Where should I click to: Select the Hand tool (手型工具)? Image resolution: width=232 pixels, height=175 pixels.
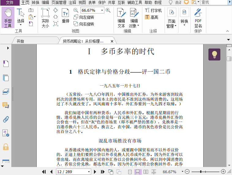(x=8, y=17)
